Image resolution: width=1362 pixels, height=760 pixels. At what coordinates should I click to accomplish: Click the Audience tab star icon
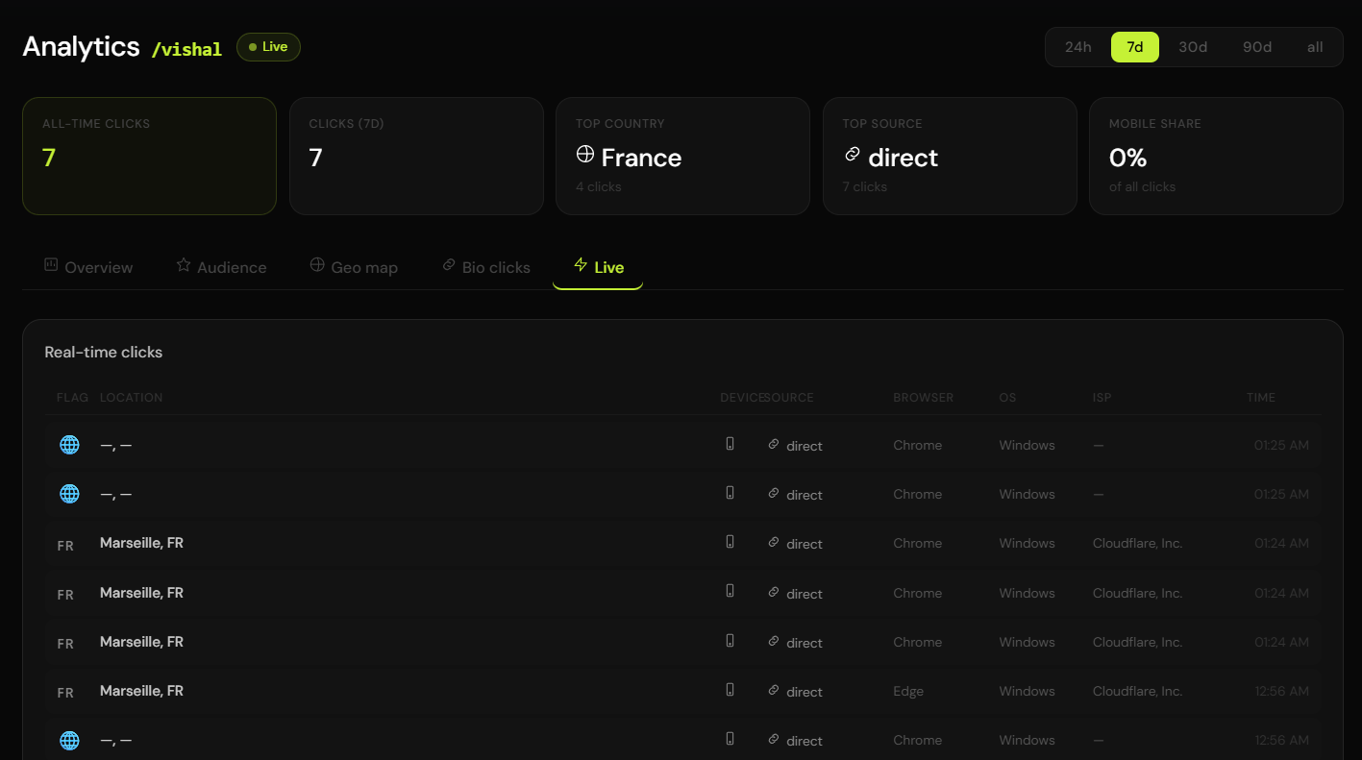184,265
